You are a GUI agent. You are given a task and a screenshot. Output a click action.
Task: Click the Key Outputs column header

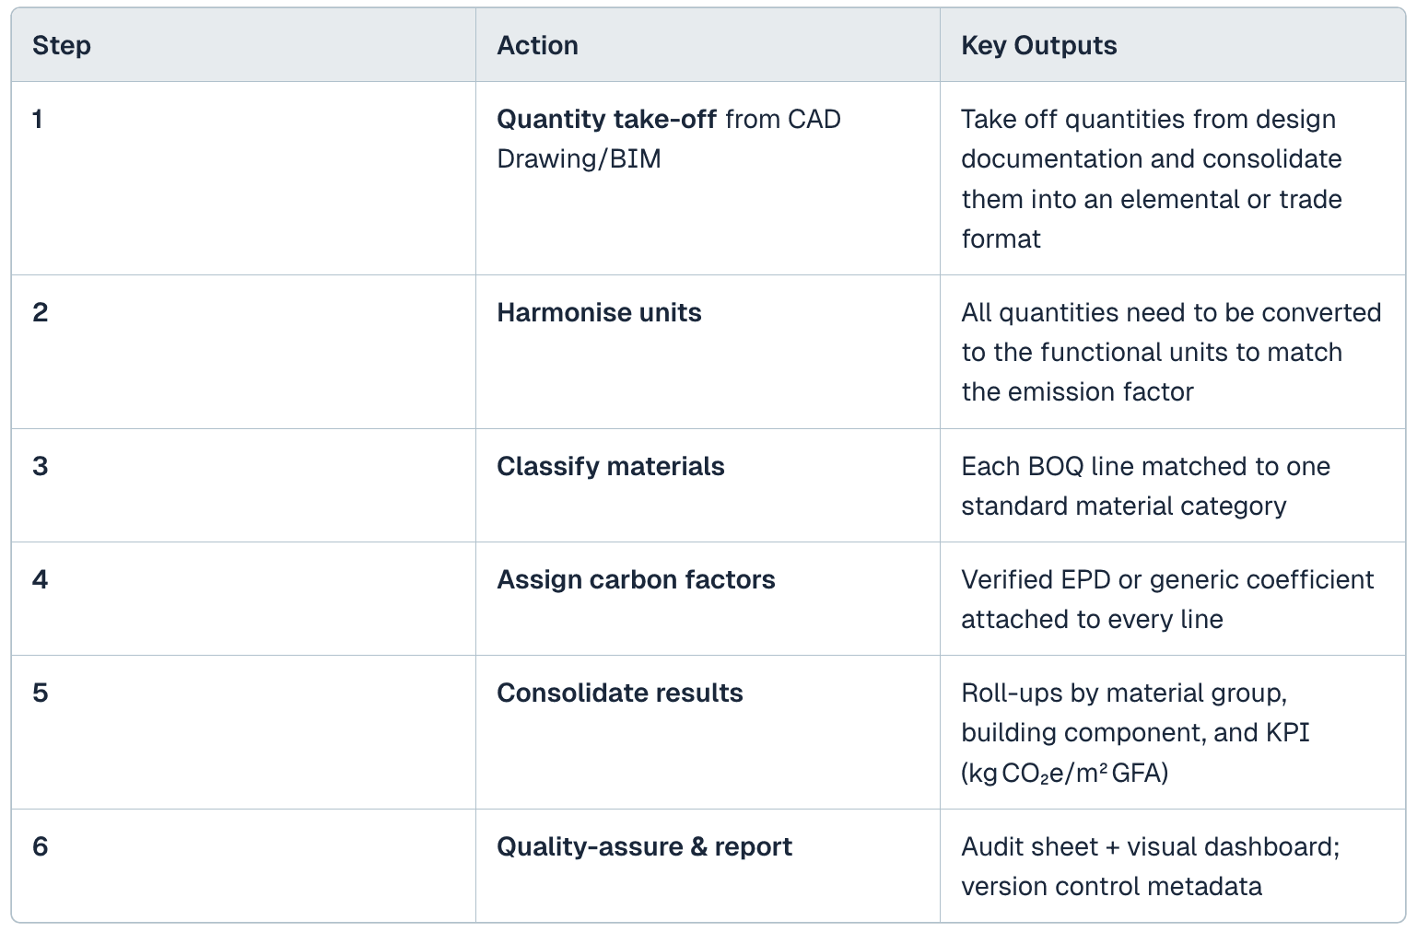[1038, 45]
